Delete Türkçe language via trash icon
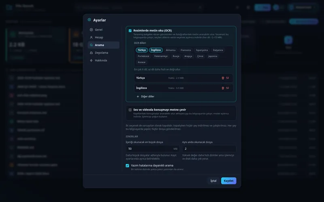Image resolution: width=324 pixels, height=202 pixels. pos(223,78)
